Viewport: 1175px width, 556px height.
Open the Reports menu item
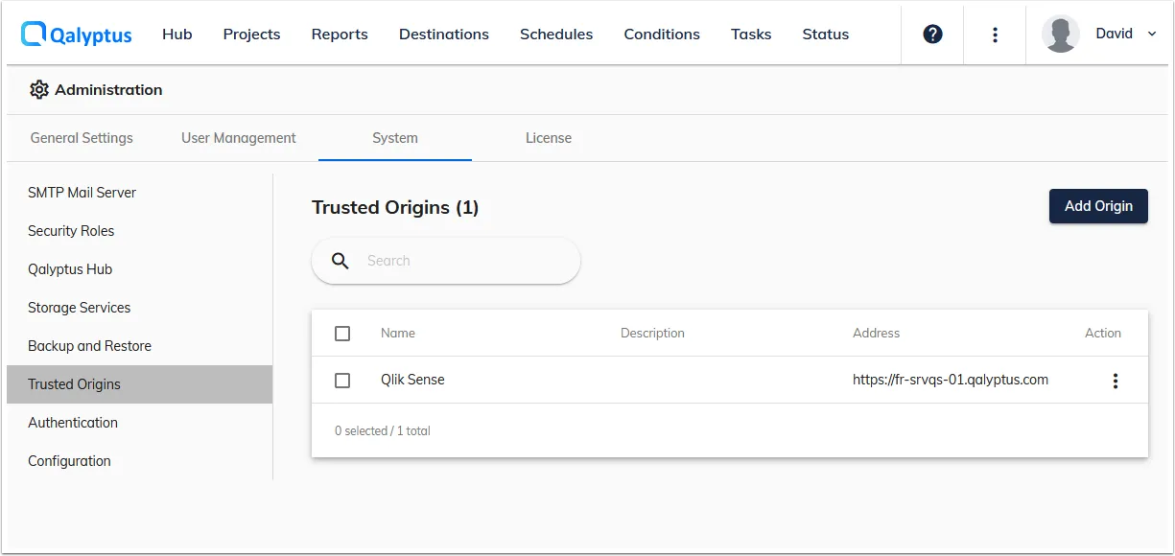340,34
